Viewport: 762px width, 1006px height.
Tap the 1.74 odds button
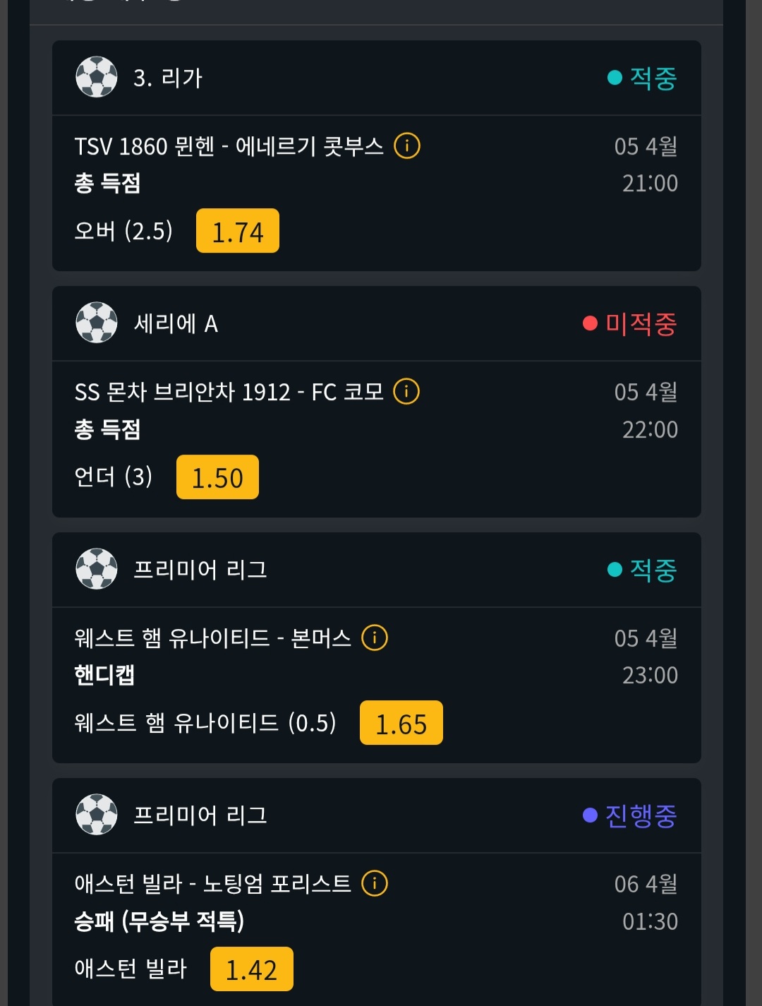point(238,231)
